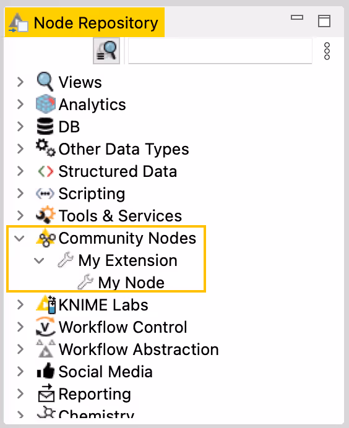Click the node repository search field
Image resolution: width=349 pixels, height=428 pixels.
tap(220, 51)
